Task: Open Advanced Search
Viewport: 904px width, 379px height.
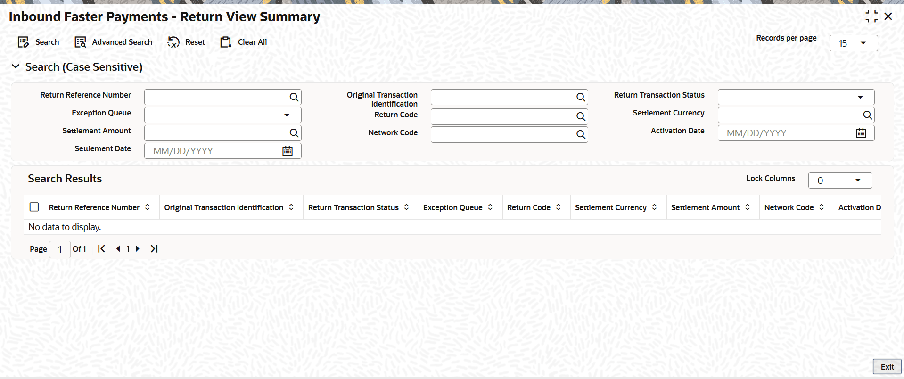Action: pyautogui.click(x=114, y=42)
